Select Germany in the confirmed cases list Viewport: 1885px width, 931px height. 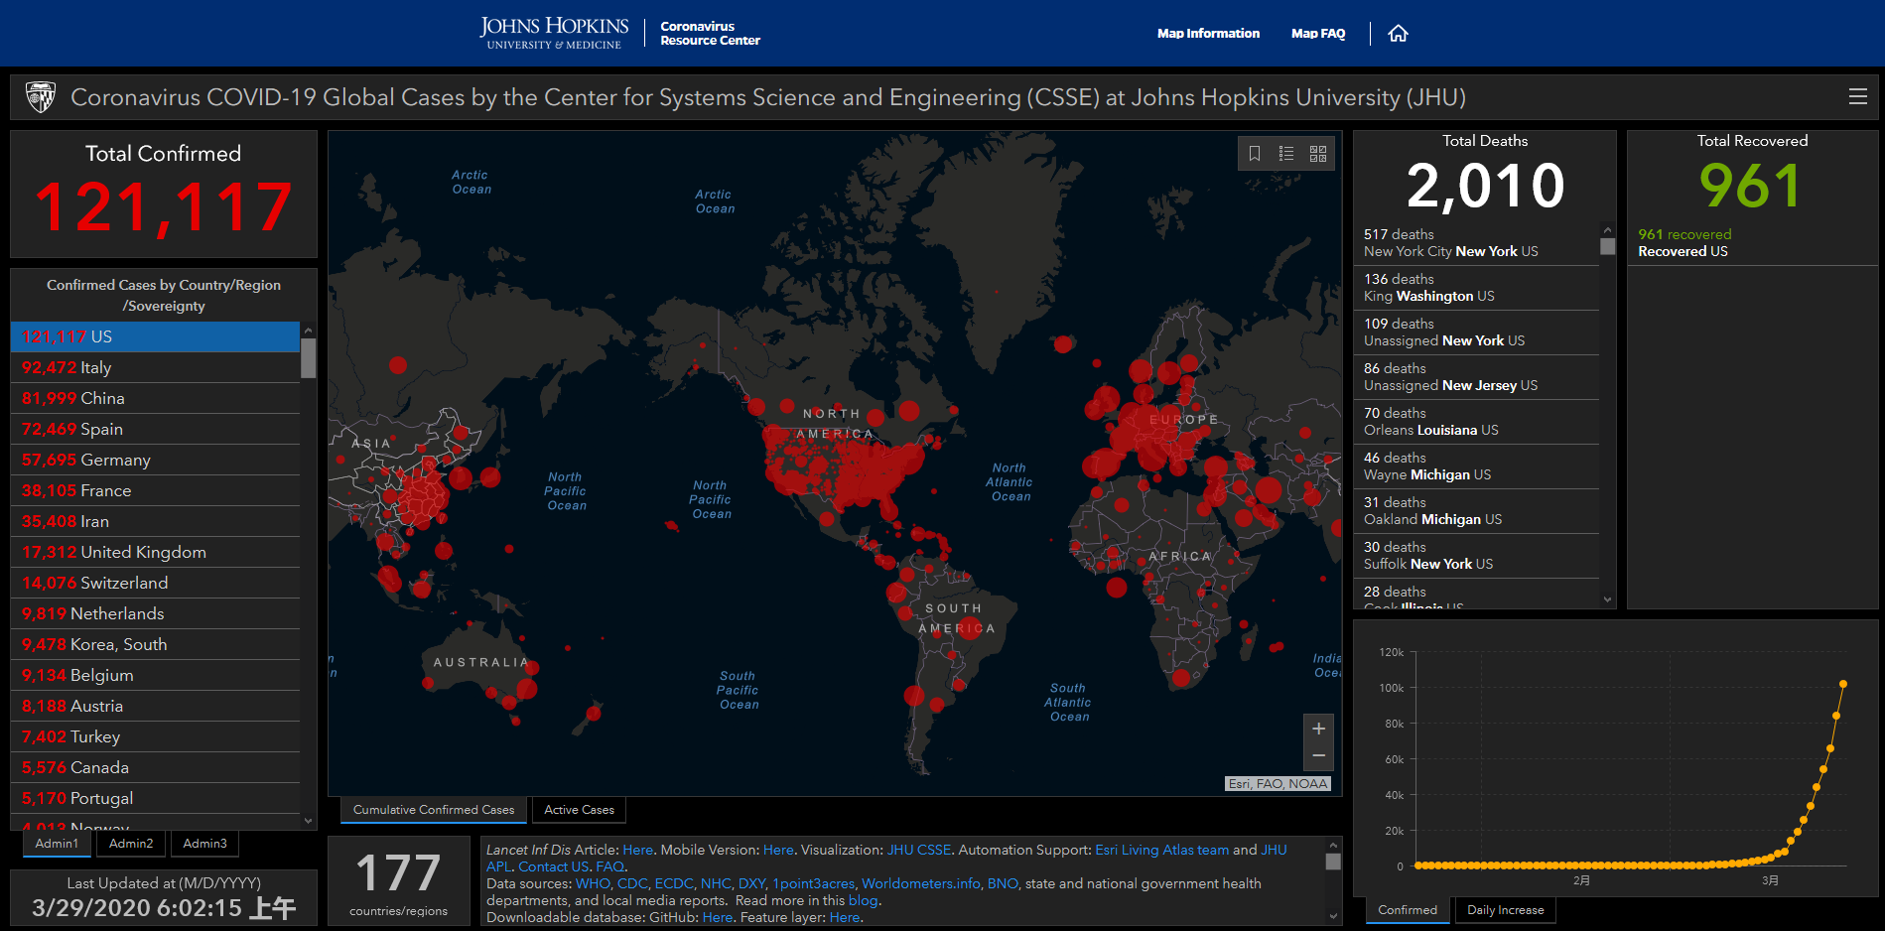click(x=155, y=460)
